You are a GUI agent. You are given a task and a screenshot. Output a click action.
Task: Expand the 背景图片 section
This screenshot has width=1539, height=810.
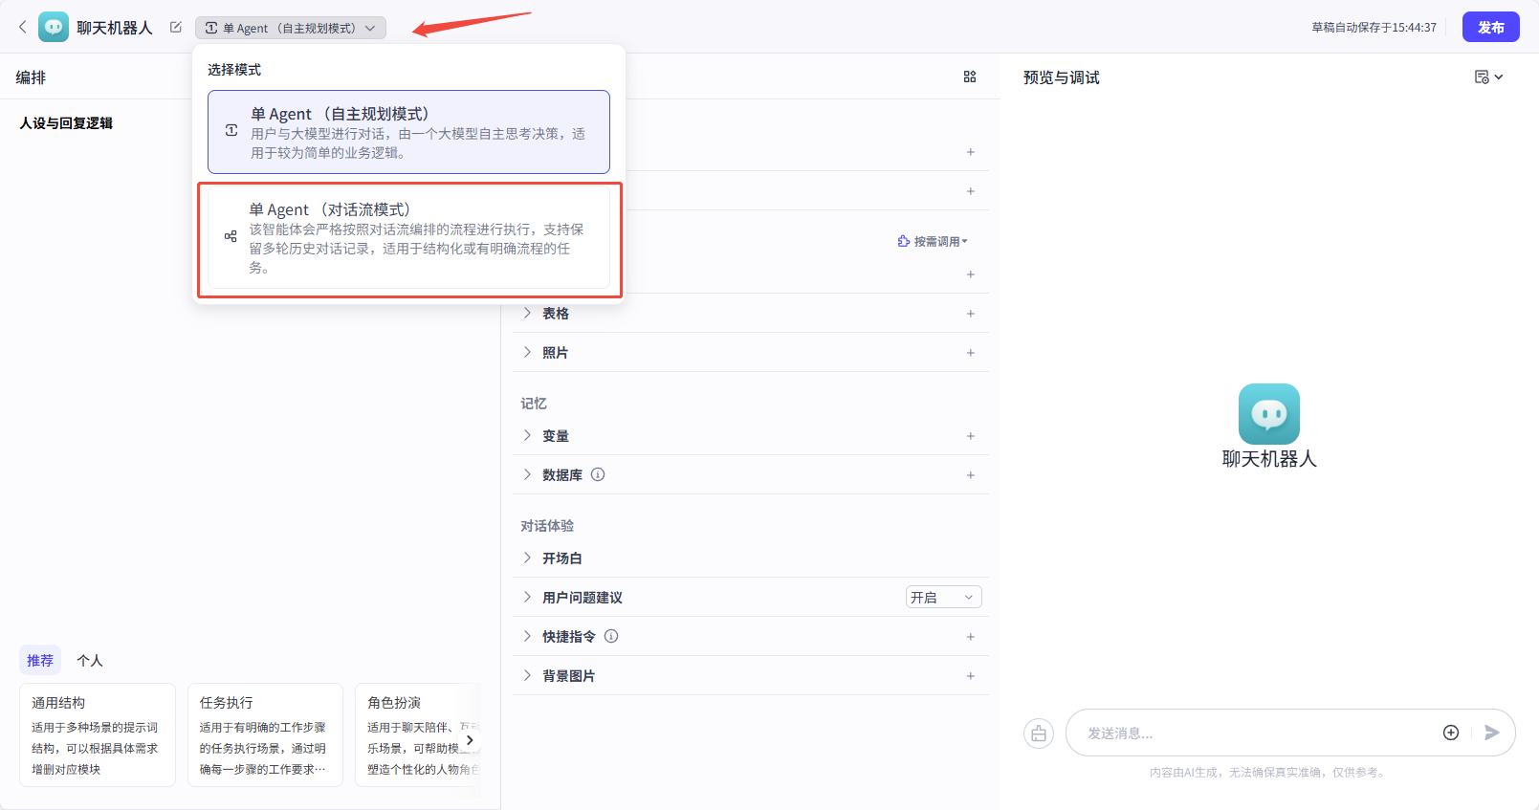pos(568,676)
